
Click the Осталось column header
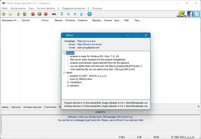tap(70, 20)
